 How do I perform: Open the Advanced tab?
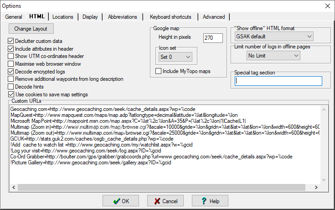214,17
